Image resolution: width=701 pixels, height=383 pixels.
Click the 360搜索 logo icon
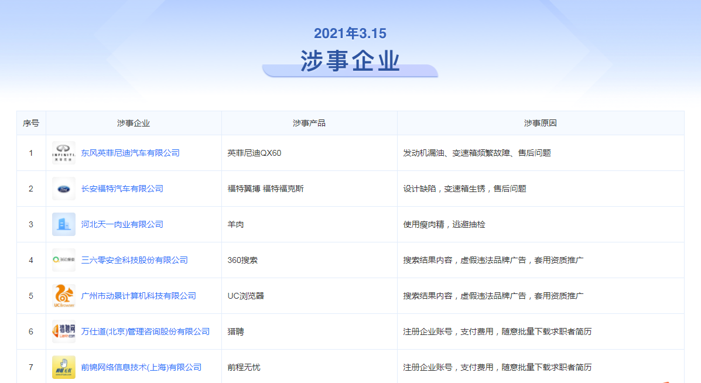[x=63, y=260]
